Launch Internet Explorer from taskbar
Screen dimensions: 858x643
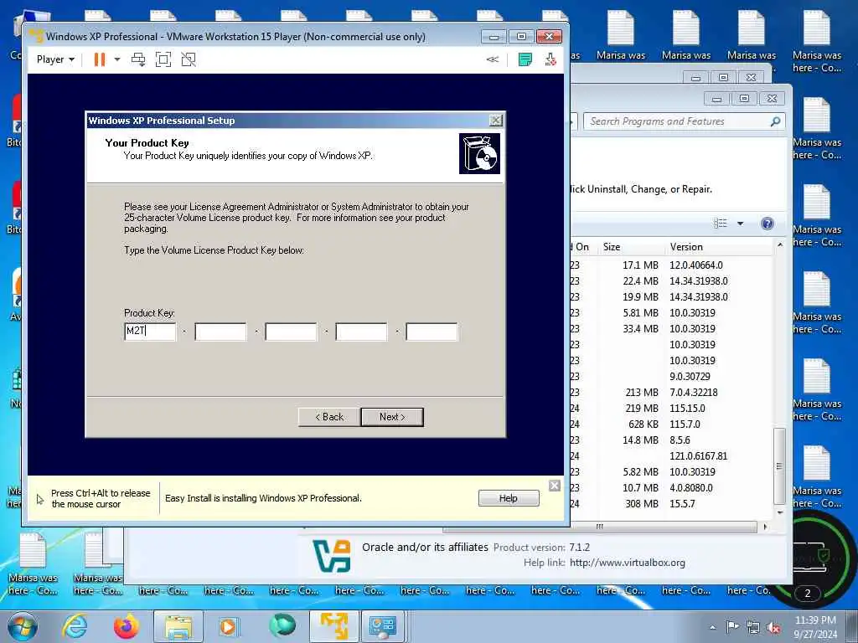tap(75, 626)
